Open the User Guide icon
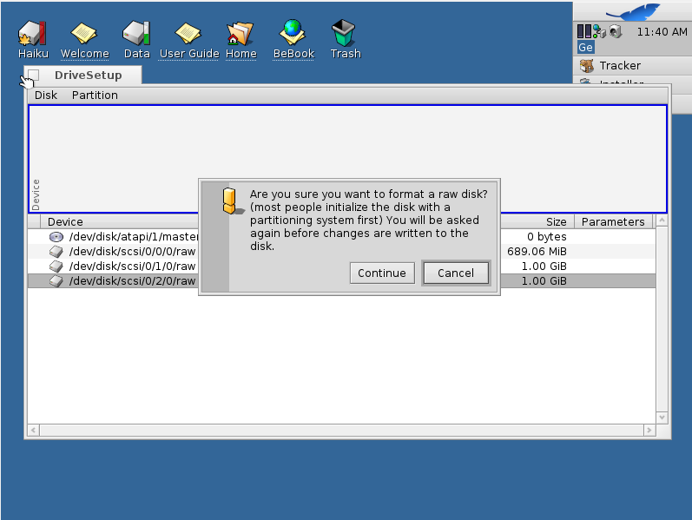 188,34
